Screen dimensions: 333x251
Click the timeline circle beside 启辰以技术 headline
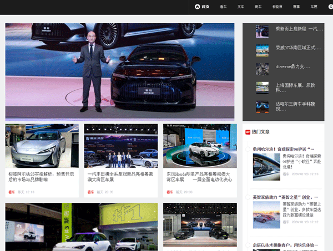pos(248,245)
